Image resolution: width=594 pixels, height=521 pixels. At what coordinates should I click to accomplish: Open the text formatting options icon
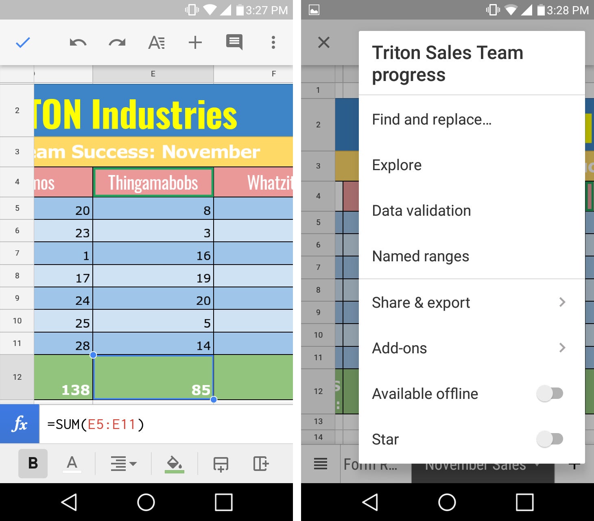pos(156,42)
